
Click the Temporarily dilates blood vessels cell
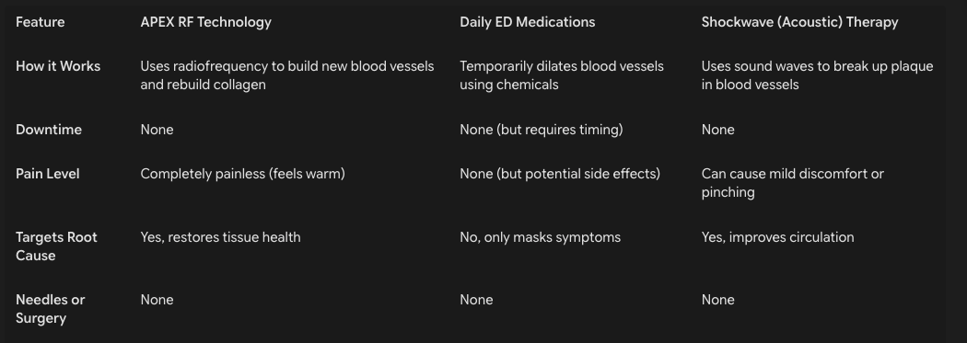tap(561, 75)
